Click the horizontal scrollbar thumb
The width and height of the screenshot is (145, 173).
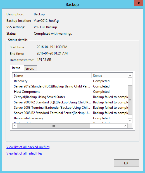pos(54,125)
